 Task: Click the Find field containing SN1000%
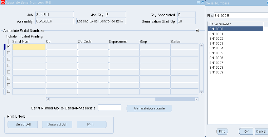(241, 15)
